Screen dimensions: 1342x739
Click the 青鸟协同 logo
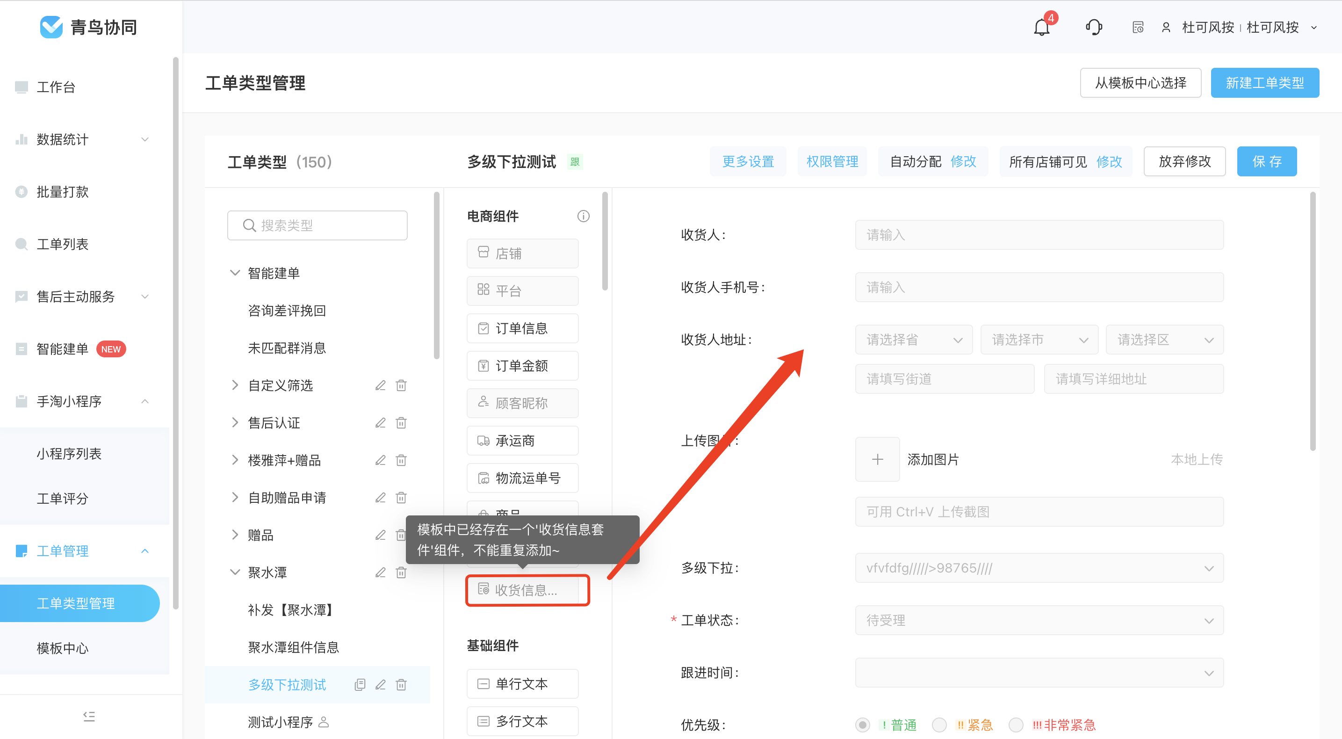click(88, 27)
